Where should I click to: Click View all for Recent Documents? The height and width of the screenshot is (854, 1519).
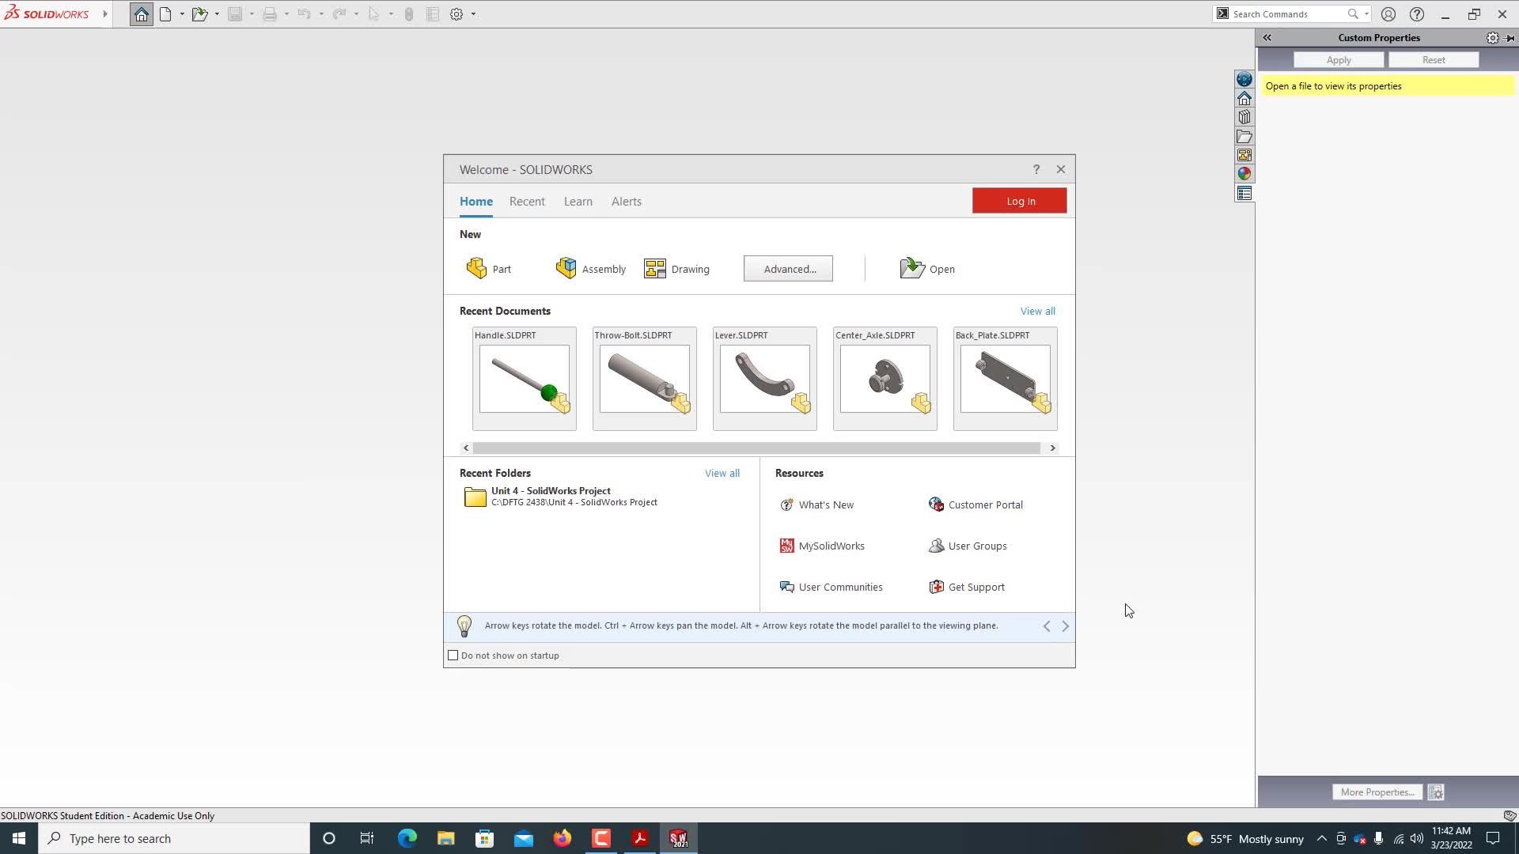tap(1038, 312)
